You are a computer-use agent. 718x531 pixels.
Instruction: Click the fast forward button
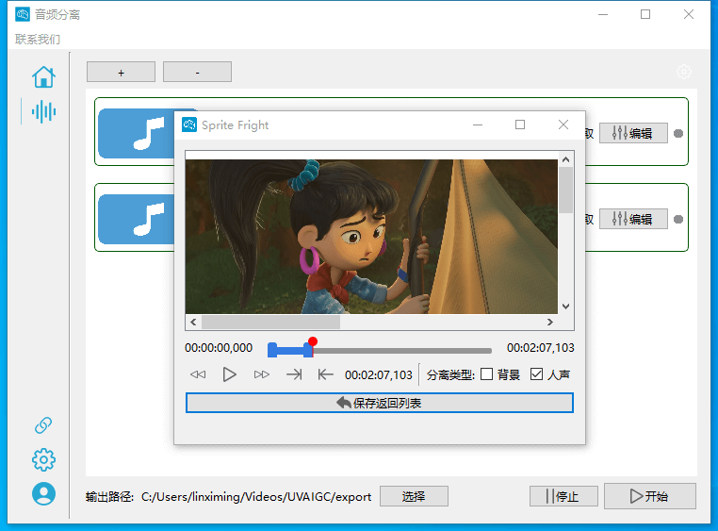[x=261, y=374]
